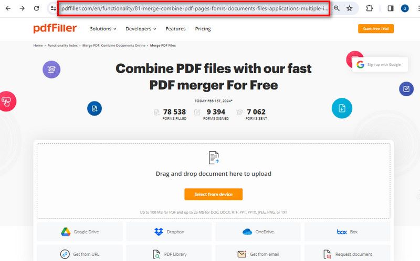Click the pdffiller.com URL address bar
The image size is (420, 261).
(194, 8)
